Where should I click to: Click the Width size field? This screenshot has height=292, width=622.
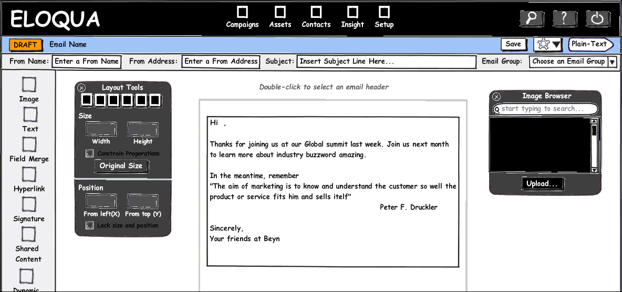101,129
